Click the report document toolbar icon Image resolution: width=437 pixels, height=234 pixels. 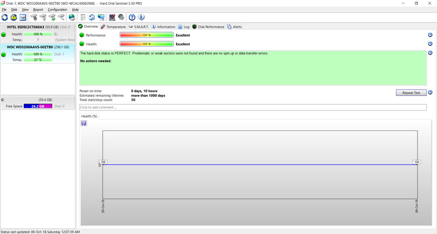tap(83, 17)
